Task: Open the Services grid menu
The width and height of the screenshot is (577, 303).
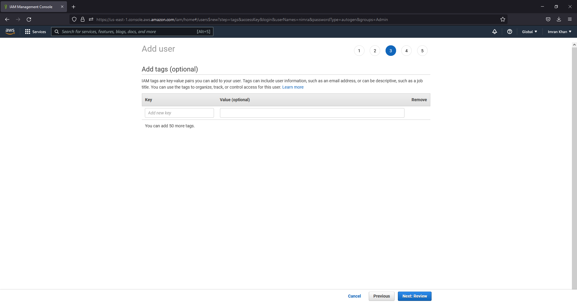Action: pyautogui.click(x=35, y=32)
